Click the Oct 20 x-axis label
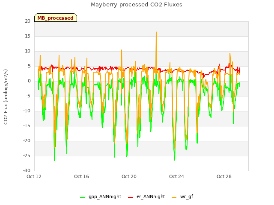Screen dimensions: 274x205 [x=129, y=176]
